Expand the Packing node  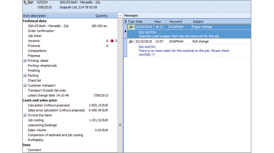pos(25,75)
